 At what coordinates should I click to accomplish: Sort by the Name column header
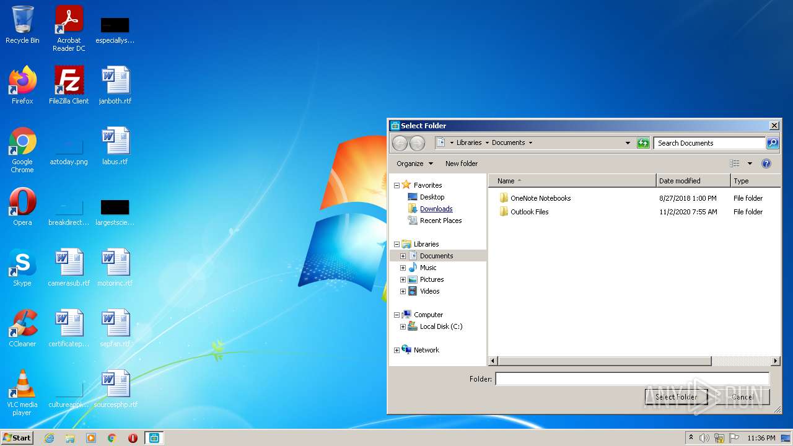tap(572, 181)
